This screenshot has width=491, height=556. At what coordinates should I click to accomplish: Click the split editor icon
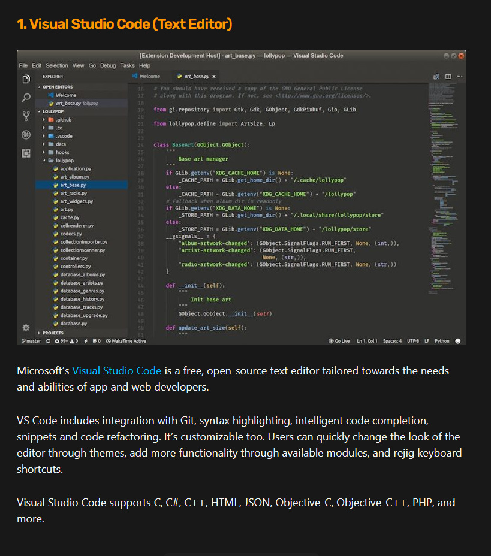(448, 77)
